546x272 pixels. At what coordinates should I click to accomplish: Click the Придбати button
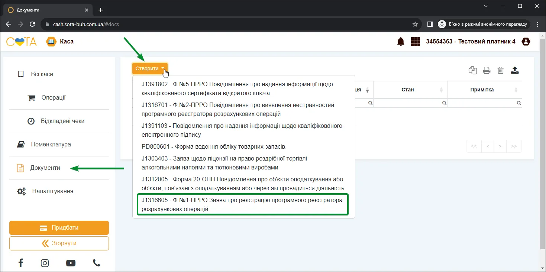click(x=59, y=228)
